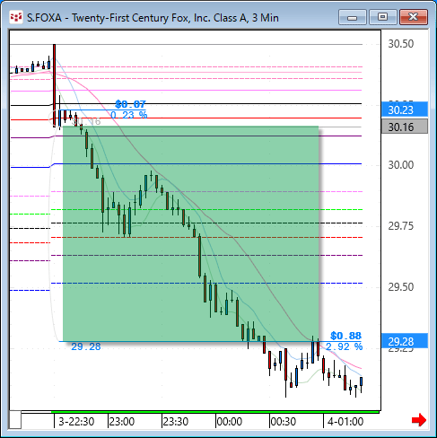Click the 4-01:00 time axis label

click(x=345, y=422)
